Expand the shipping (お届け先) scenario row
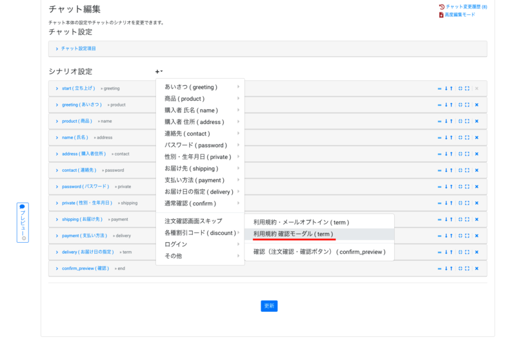516x339 pixels. (82, 220)
